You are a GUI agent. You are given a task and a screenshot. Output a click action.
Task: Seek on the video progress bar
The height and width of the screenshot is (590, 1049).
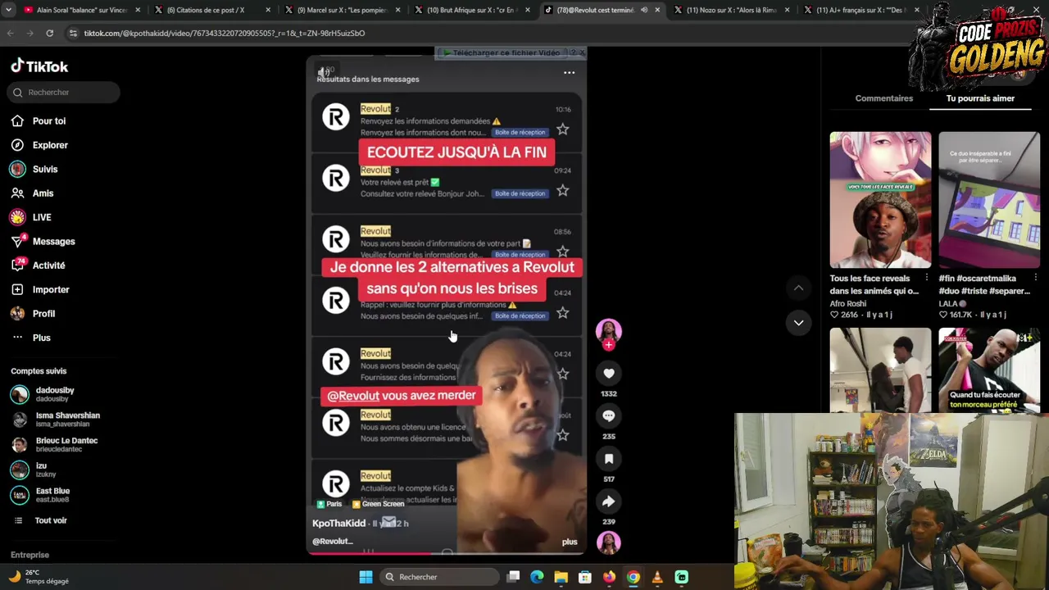pyautogui.click(x=447, y=553)
